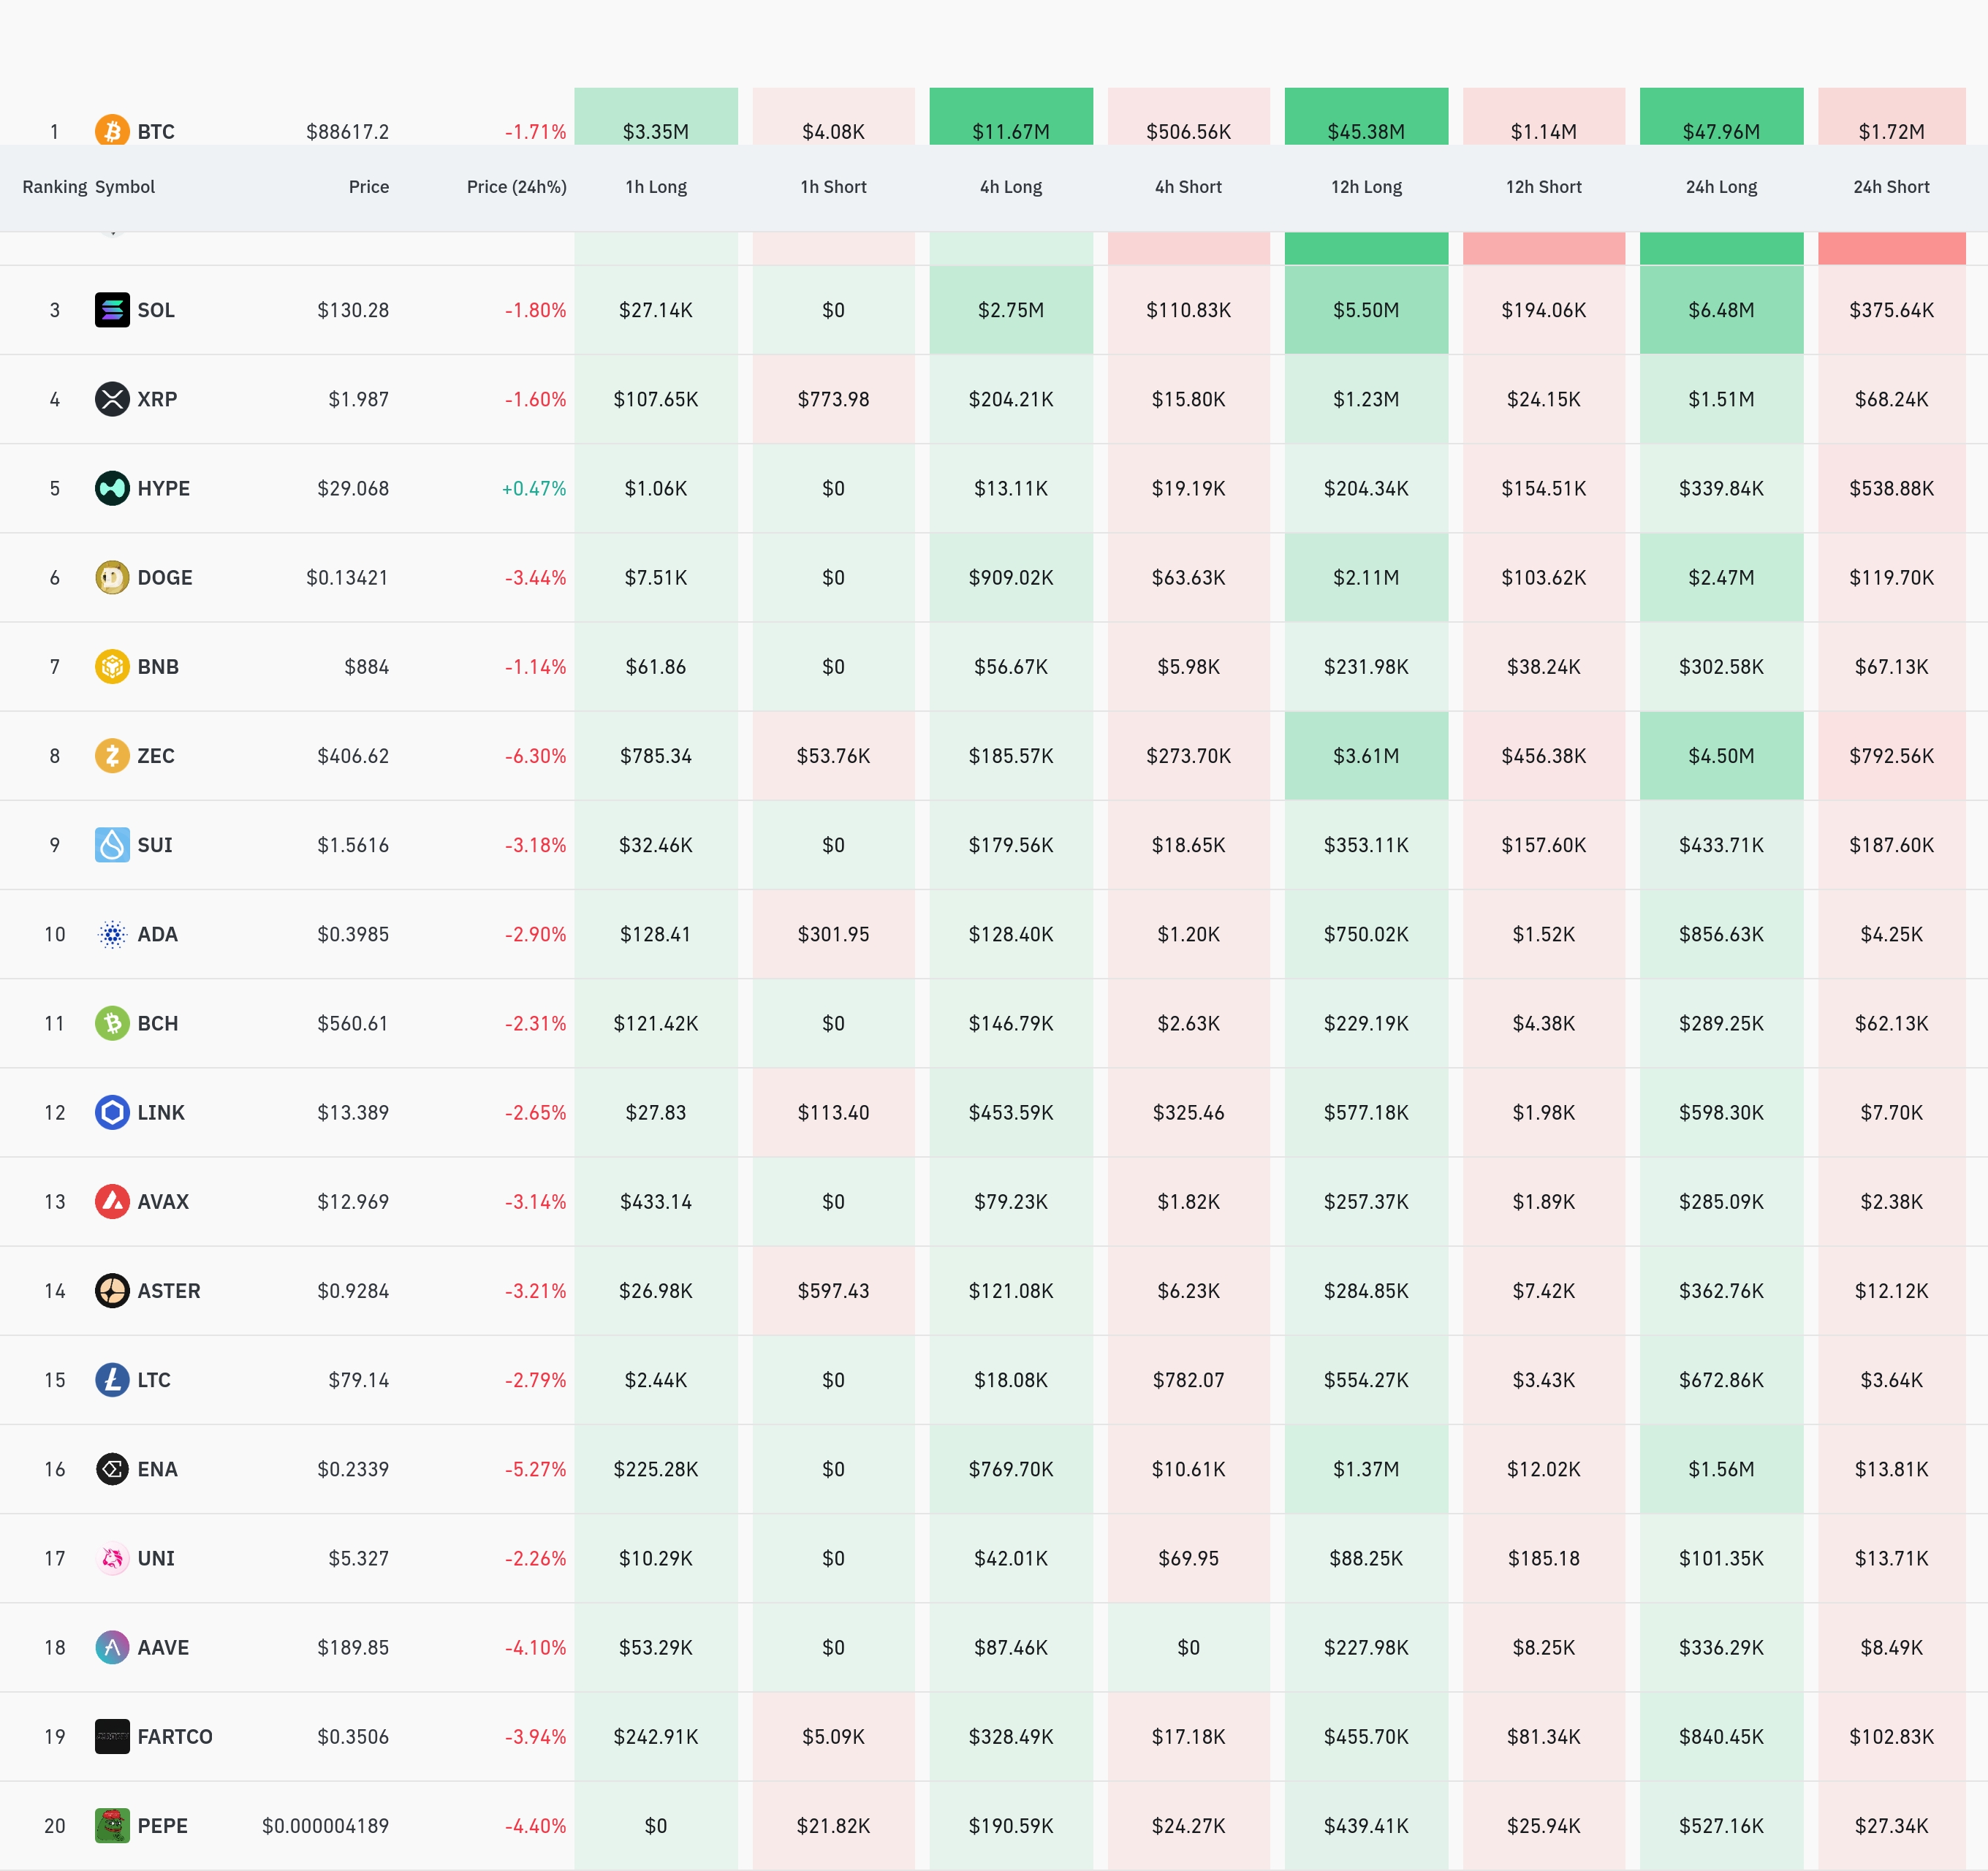This screenshot has height=1871, width=1988.
Task: Open the ASTER symbol link
Action: pyautogui.click(x=169, y=1290)
